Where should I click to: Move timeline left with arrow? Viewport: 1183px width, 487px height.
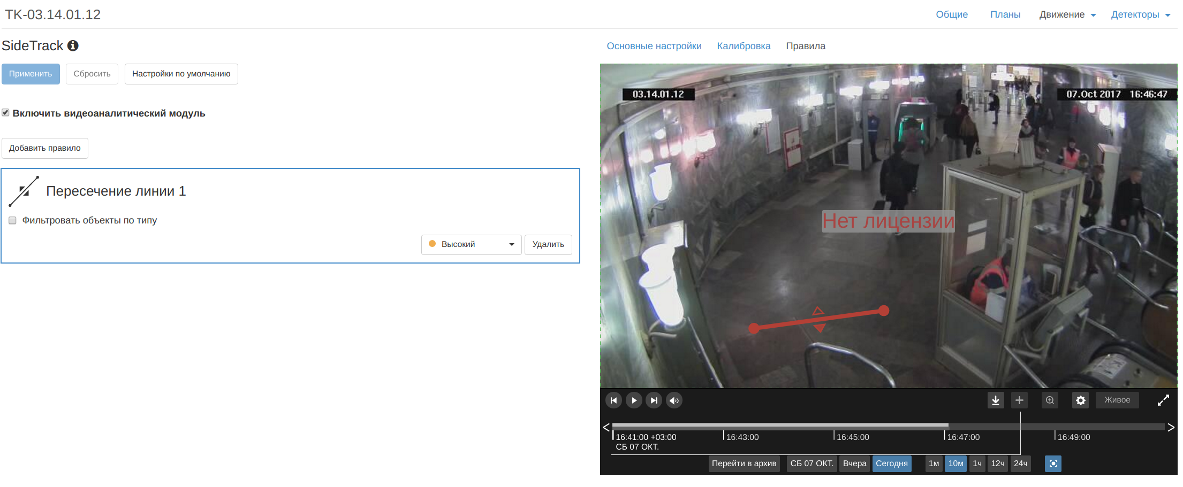(606, 427)
